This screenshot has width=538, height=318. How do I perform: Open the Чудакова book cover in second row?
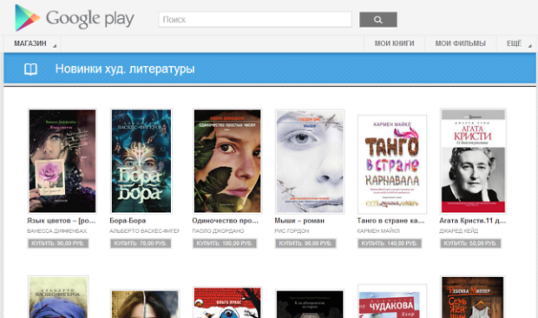point(392,301)
